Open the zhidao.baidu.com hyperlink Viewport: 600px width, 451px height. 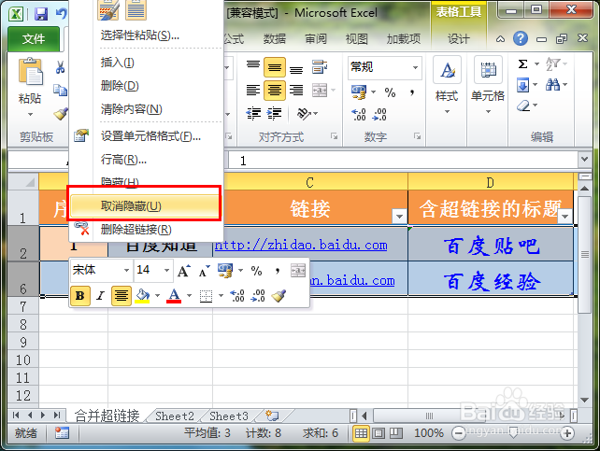301,245
